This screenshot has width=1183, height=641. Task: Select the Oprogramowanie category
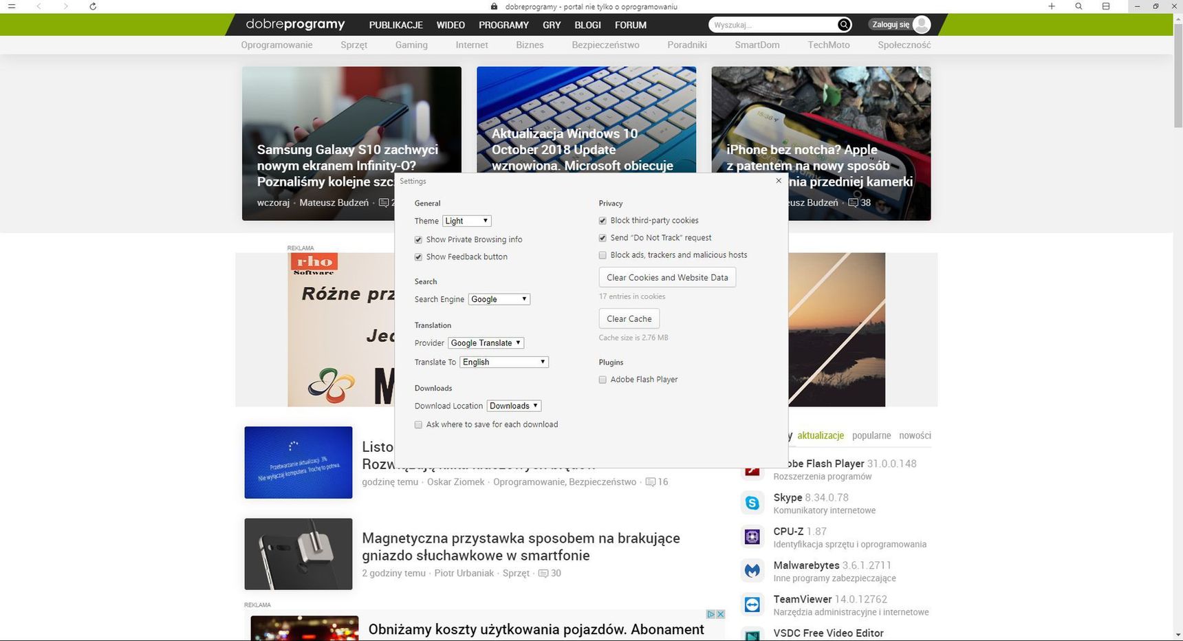pos(276,45)
